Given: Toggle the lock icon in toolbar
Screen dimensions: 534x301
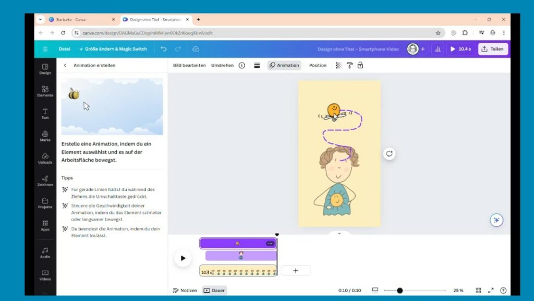Looking at the screenshot, I should tap(360, 65).
